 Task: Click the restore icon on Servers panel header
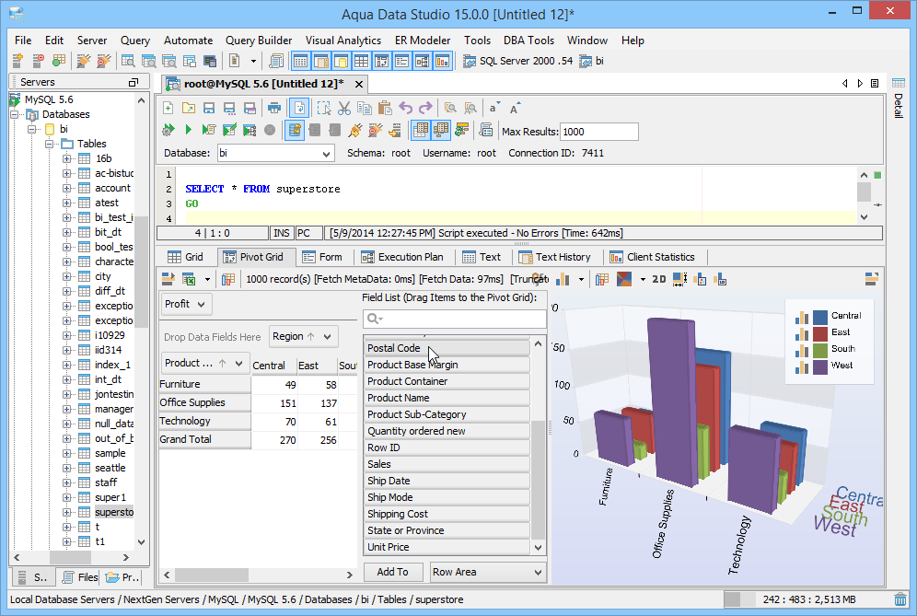point(133,83)
